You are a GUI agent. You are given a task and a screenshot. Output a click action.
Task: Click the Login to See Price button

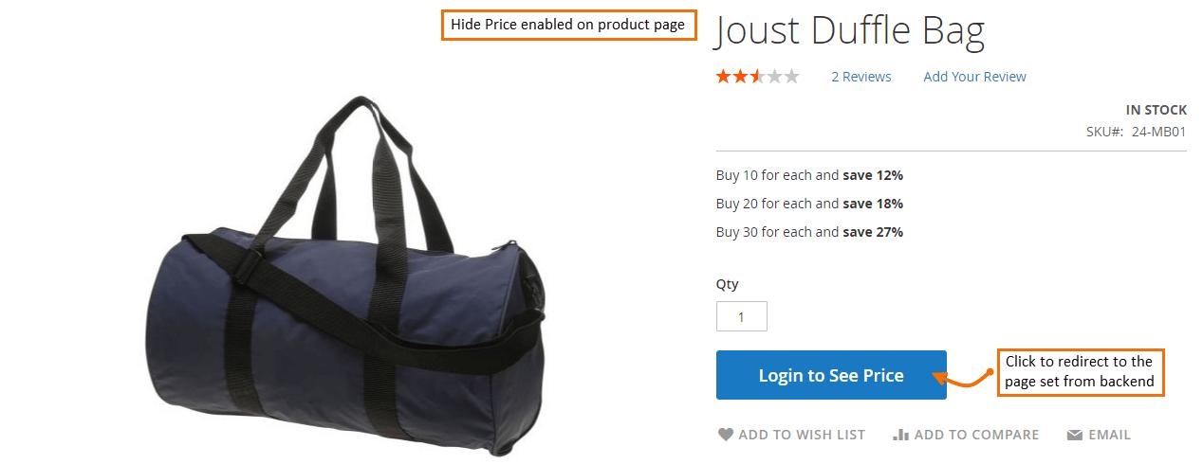pos(831,375)
